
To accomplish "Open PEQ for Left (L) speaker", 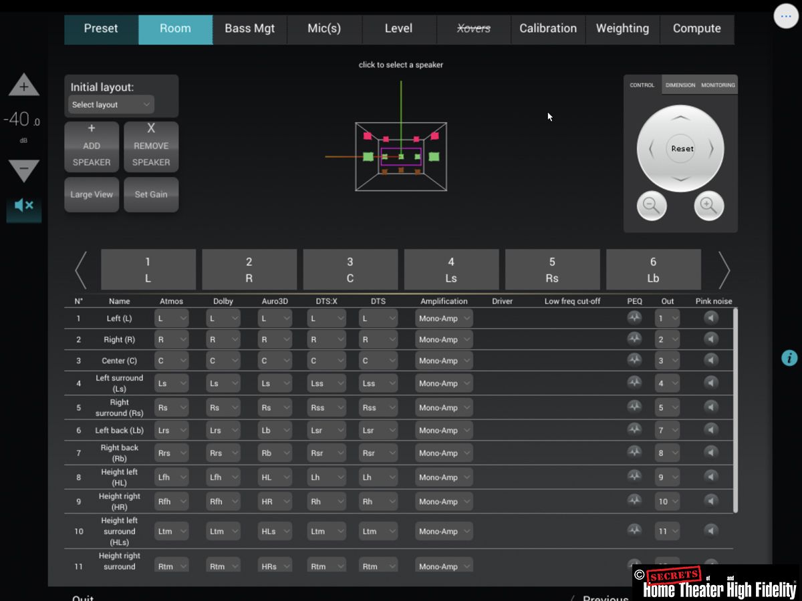I will tap(634, 319).
